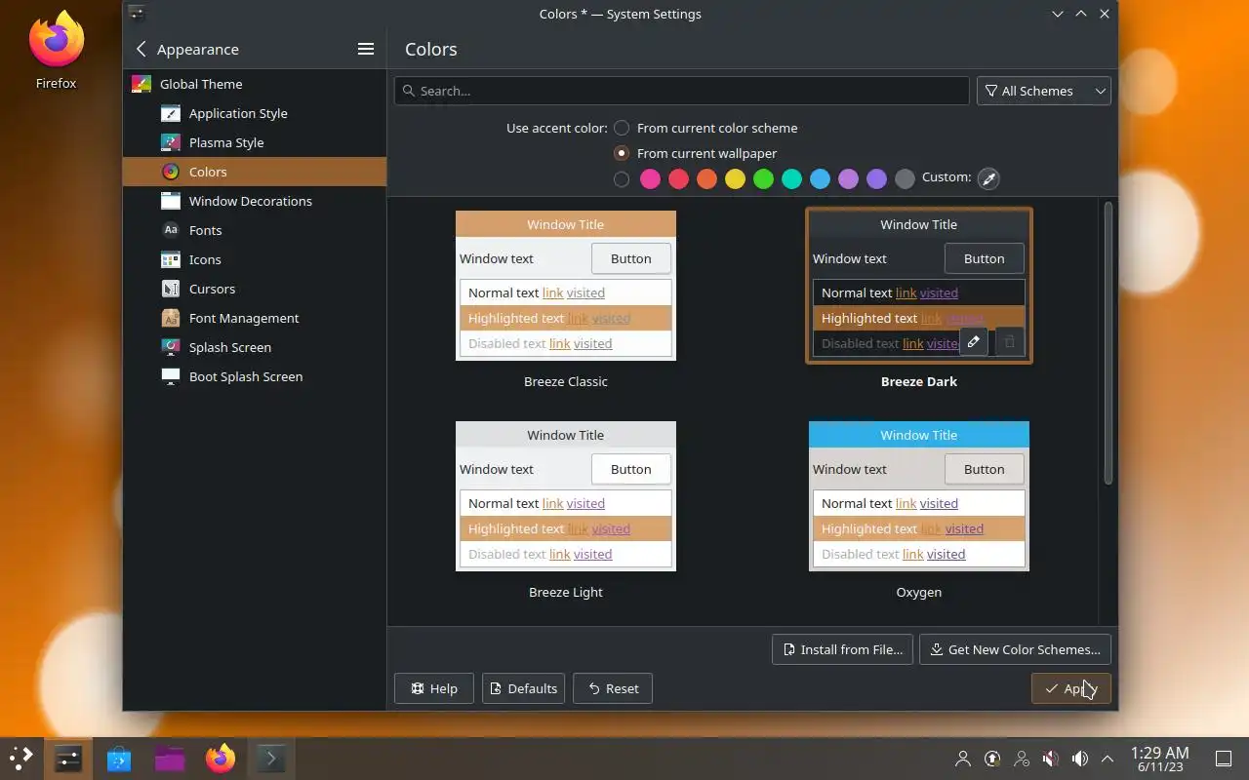Click the user-with-minus tray icon
Image resolution: width=1249 pixels, height=780 pixels.
point(1022,759)
